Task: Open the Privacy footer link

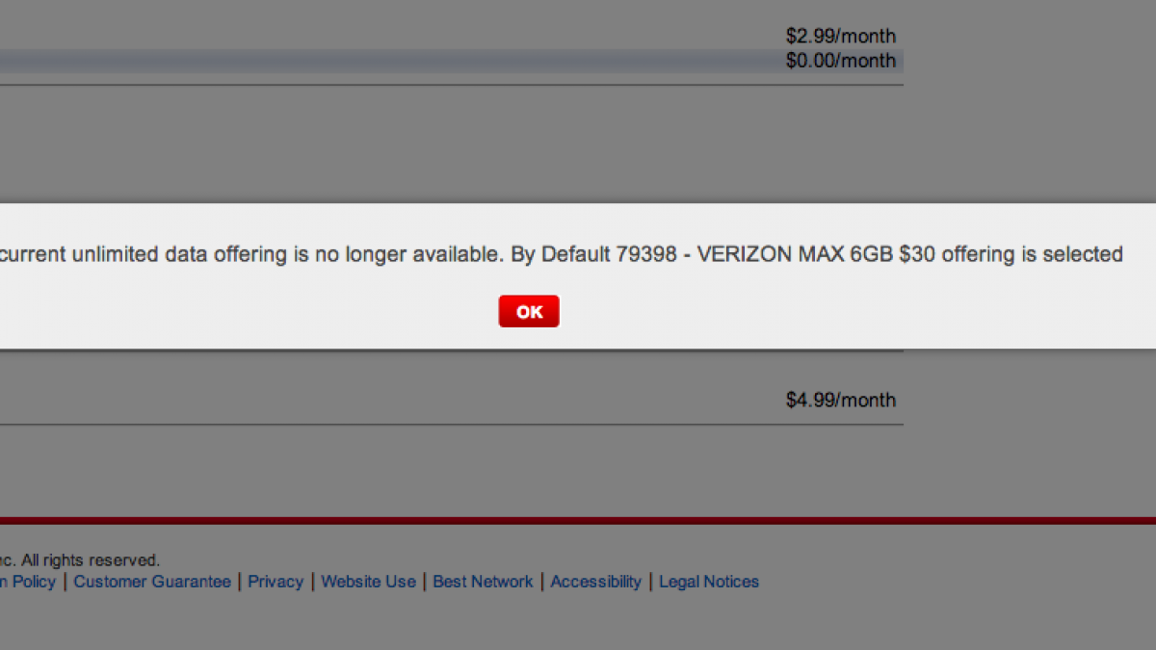Action: pyautogui.click(x=276, y=582)
